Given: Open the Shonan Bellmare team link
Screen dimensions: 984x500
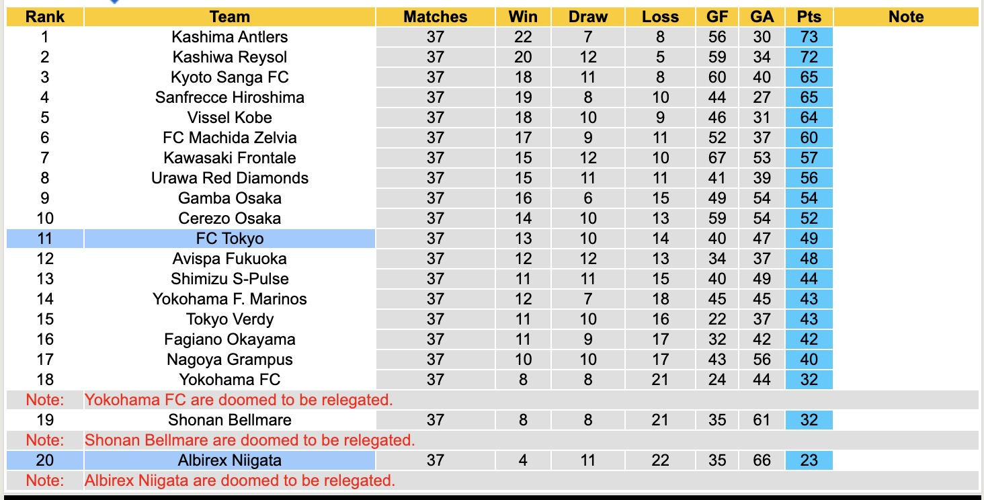Looking at the screenshot, I should [x=229, y=420].
